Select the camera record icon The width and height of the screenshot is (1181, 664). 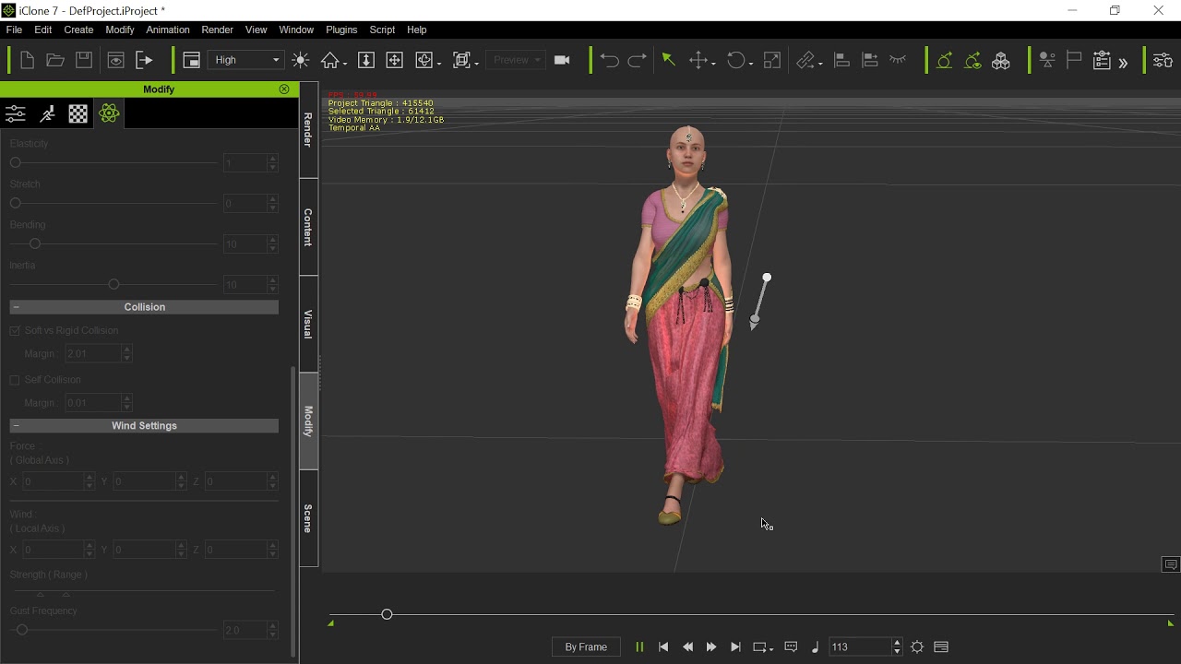[x=562, y=60]
